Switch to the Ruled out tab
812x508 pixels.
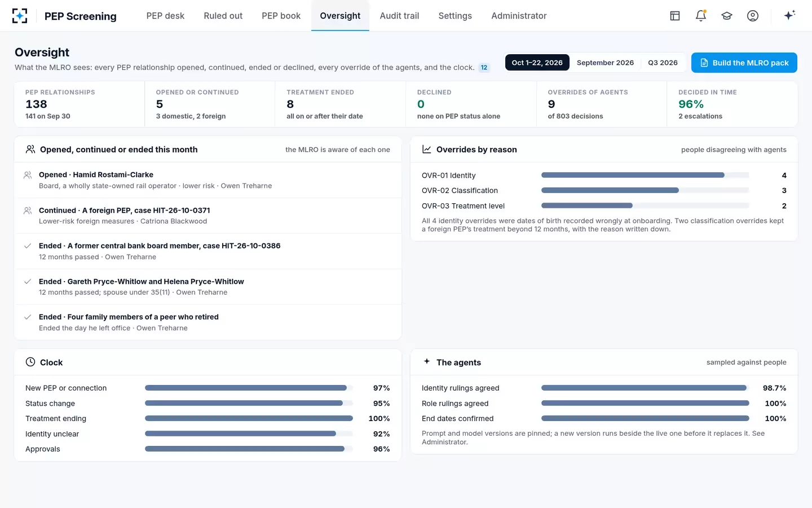point(223,16)
